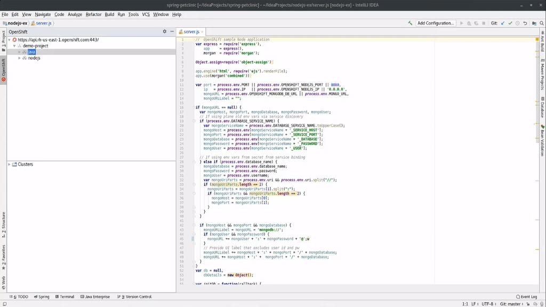
Task: Revert changes with the undo arrow icon
Action: click(525, 23)
